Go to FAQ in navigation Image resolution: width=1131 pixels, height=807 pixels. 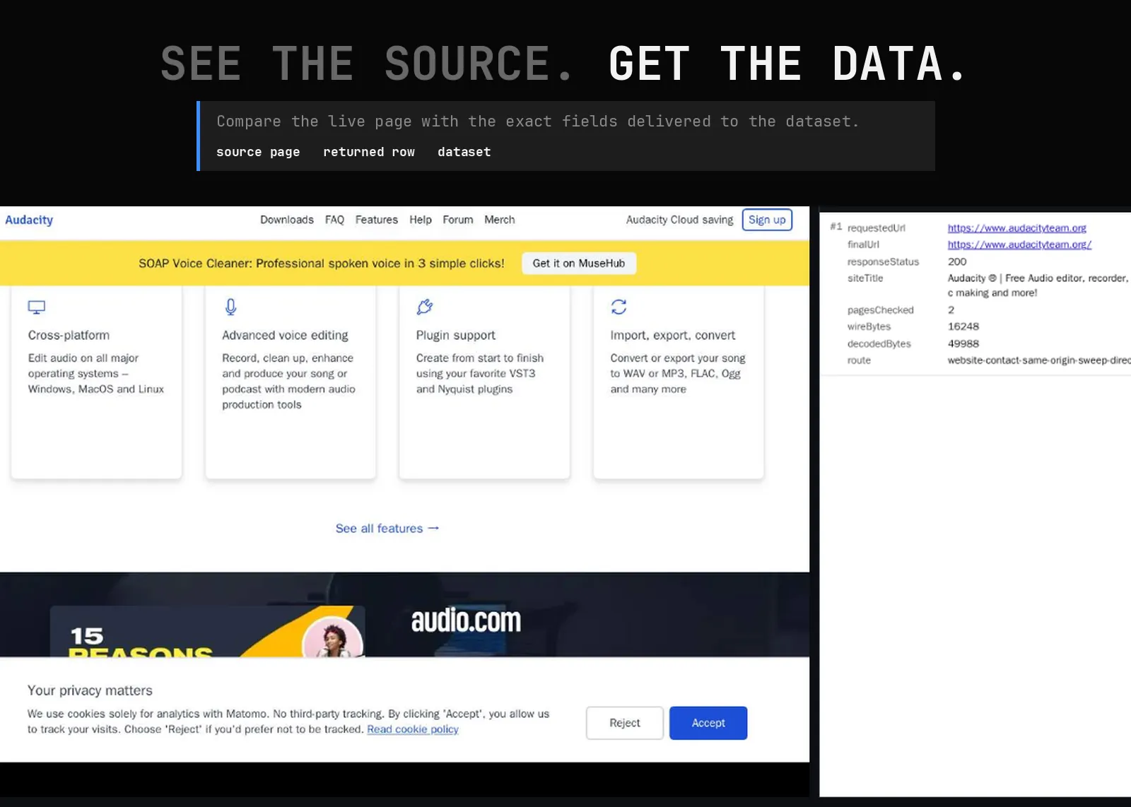pos(334,220)
